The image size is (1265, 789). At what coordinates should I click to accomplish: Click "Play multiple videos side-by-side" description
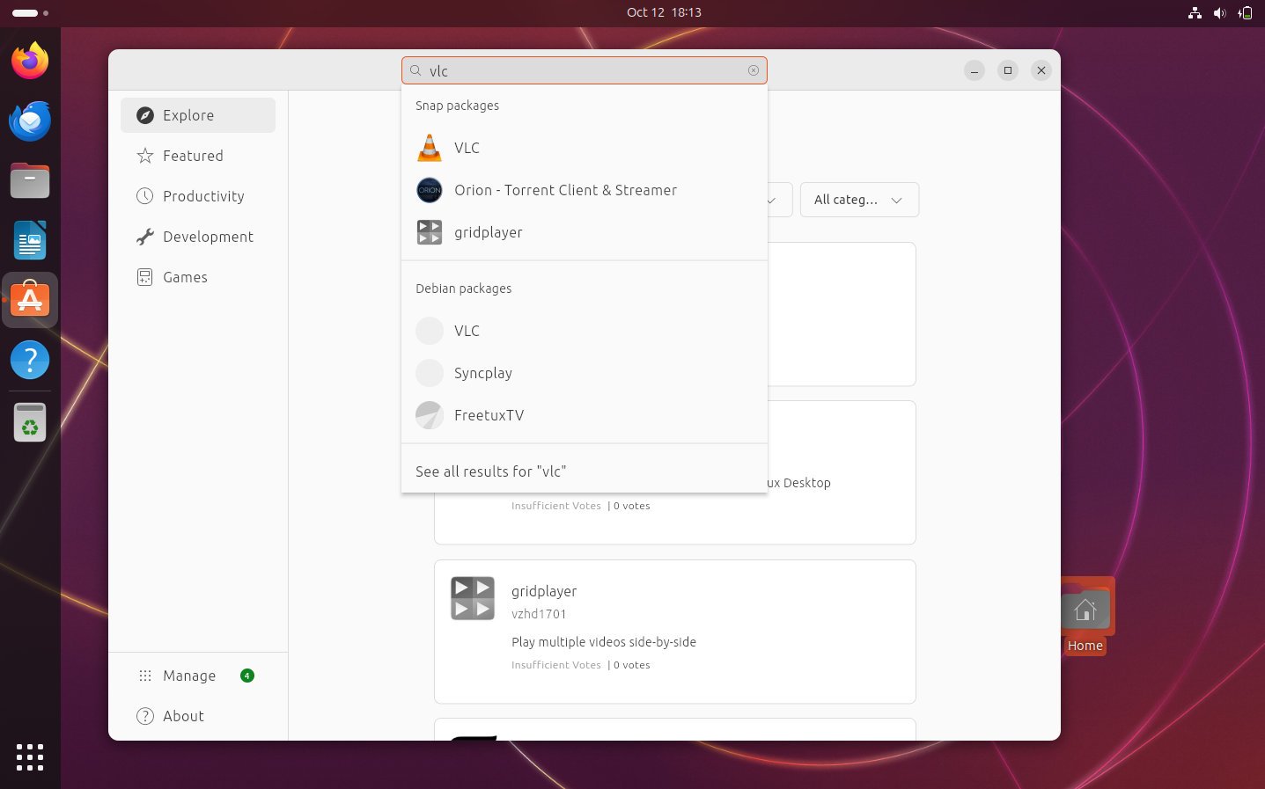click(x=604, y=642)
